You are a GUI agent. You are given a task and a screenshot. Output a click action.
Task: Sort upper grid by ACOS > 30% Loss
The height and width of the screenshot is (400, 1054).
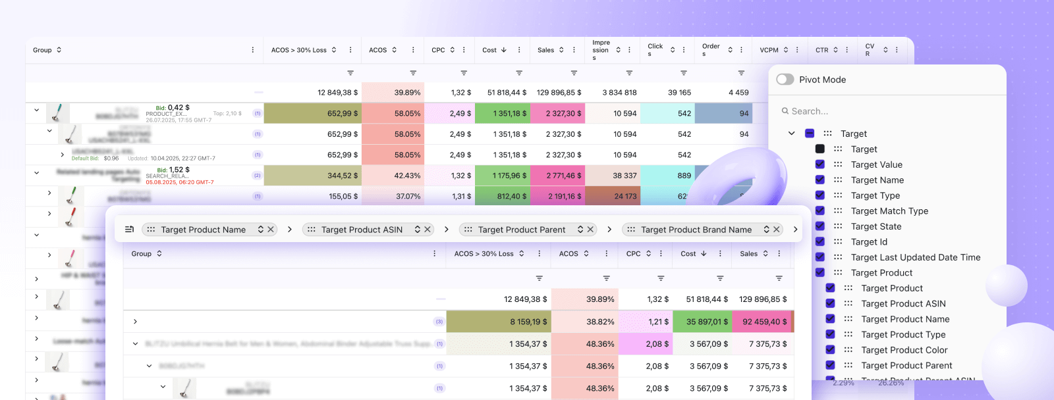click(x=334, y=50)
